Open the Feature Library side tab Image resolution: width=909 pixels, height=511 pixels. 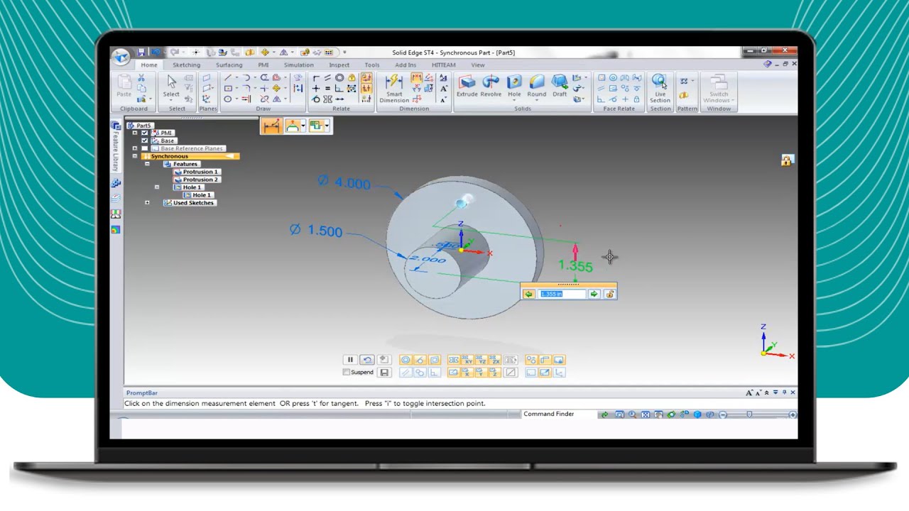tap(116, 147)
